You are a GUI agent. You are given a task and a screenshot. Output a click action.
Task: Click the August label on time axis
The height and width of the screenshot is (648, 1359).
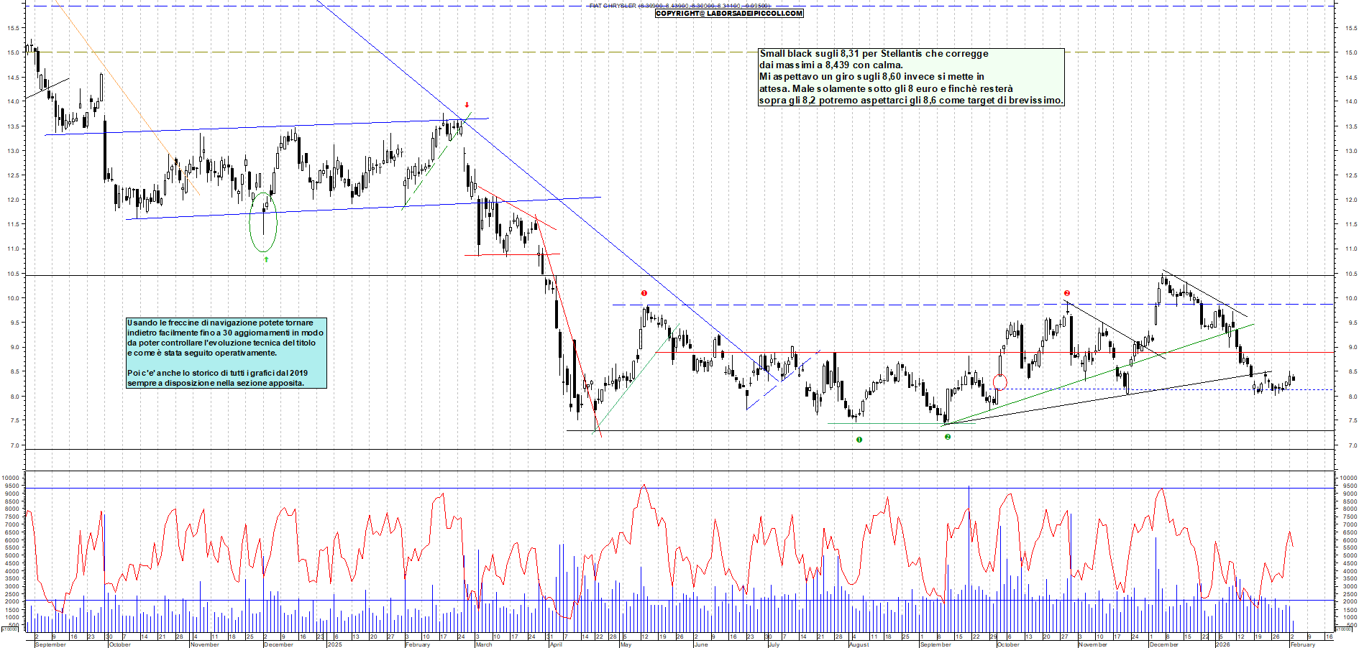[x=859, y=644]
